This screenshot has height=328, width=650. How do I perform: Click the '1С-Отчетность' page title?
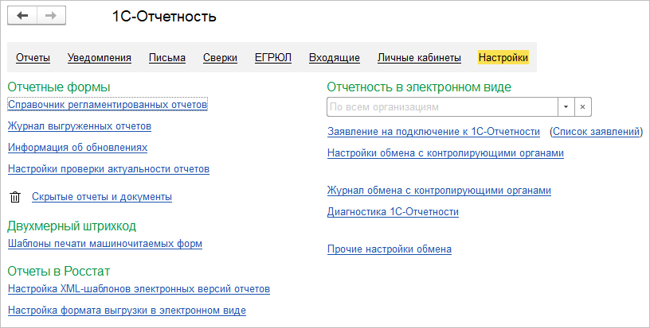[164, 17]
